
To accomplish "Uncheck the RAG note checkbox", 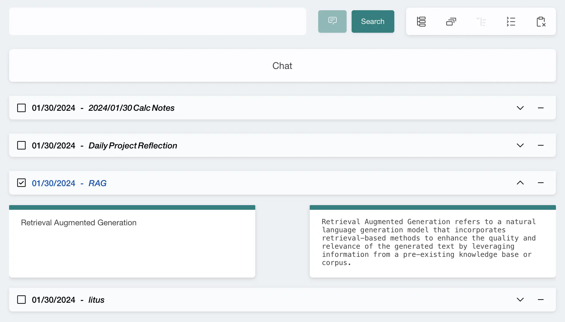I will [x=21, y=183].
